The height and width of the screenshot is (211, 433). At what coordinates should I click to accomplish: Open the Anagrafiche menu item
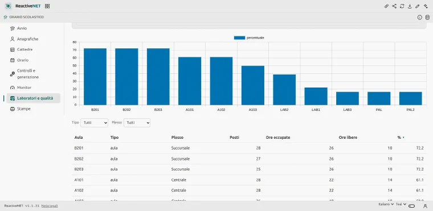(x=34, y=39)
